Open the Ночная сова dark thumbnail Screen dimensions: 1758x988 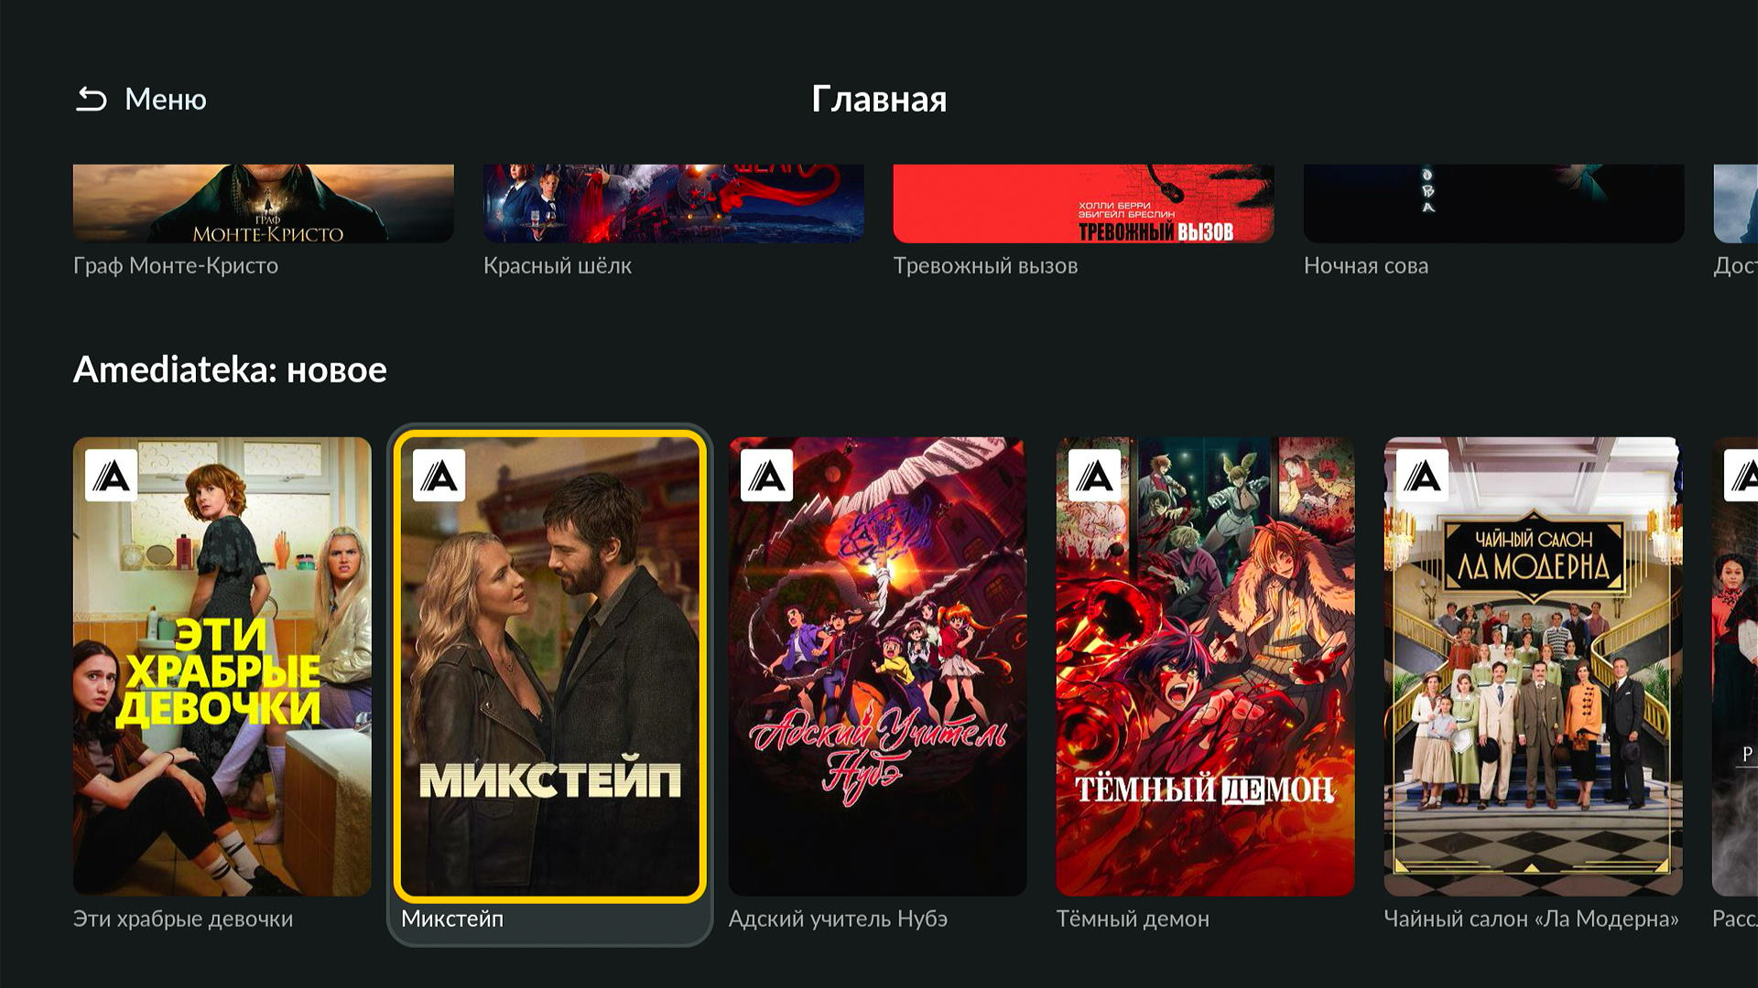coord(1494,203)
